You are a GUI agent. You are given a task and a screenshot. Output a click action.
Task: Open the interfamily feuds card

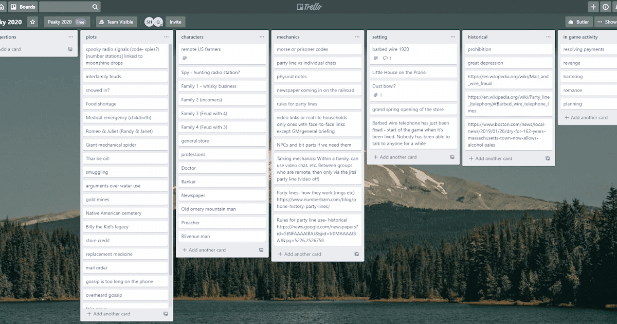(x=125, y=77)
